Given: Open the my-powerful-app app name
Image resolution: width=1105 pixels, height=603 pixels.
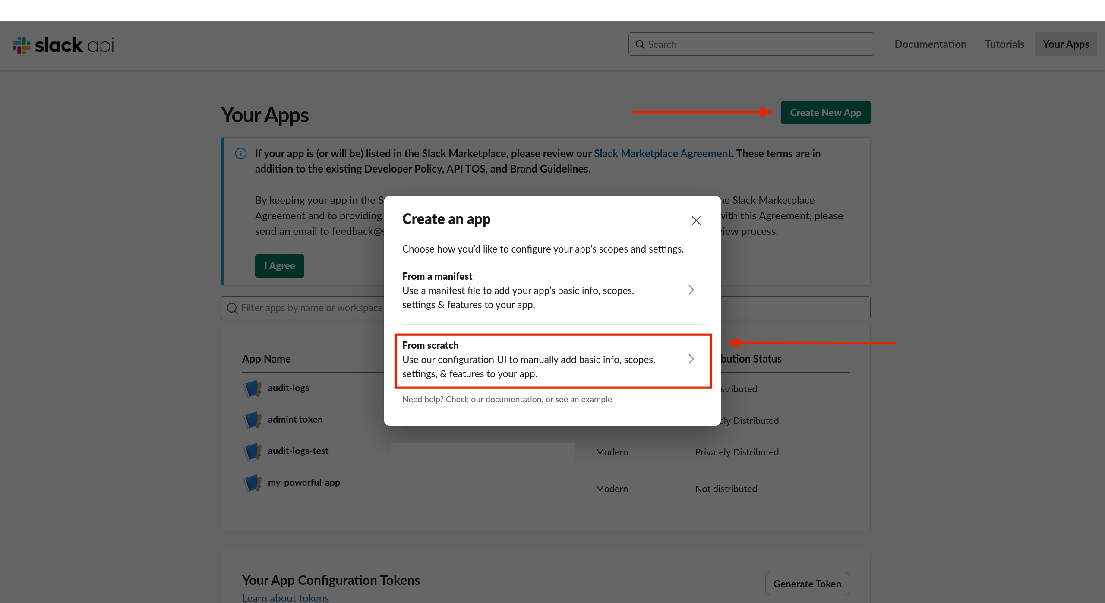Looking at the screenshot, I should [304, 482].
